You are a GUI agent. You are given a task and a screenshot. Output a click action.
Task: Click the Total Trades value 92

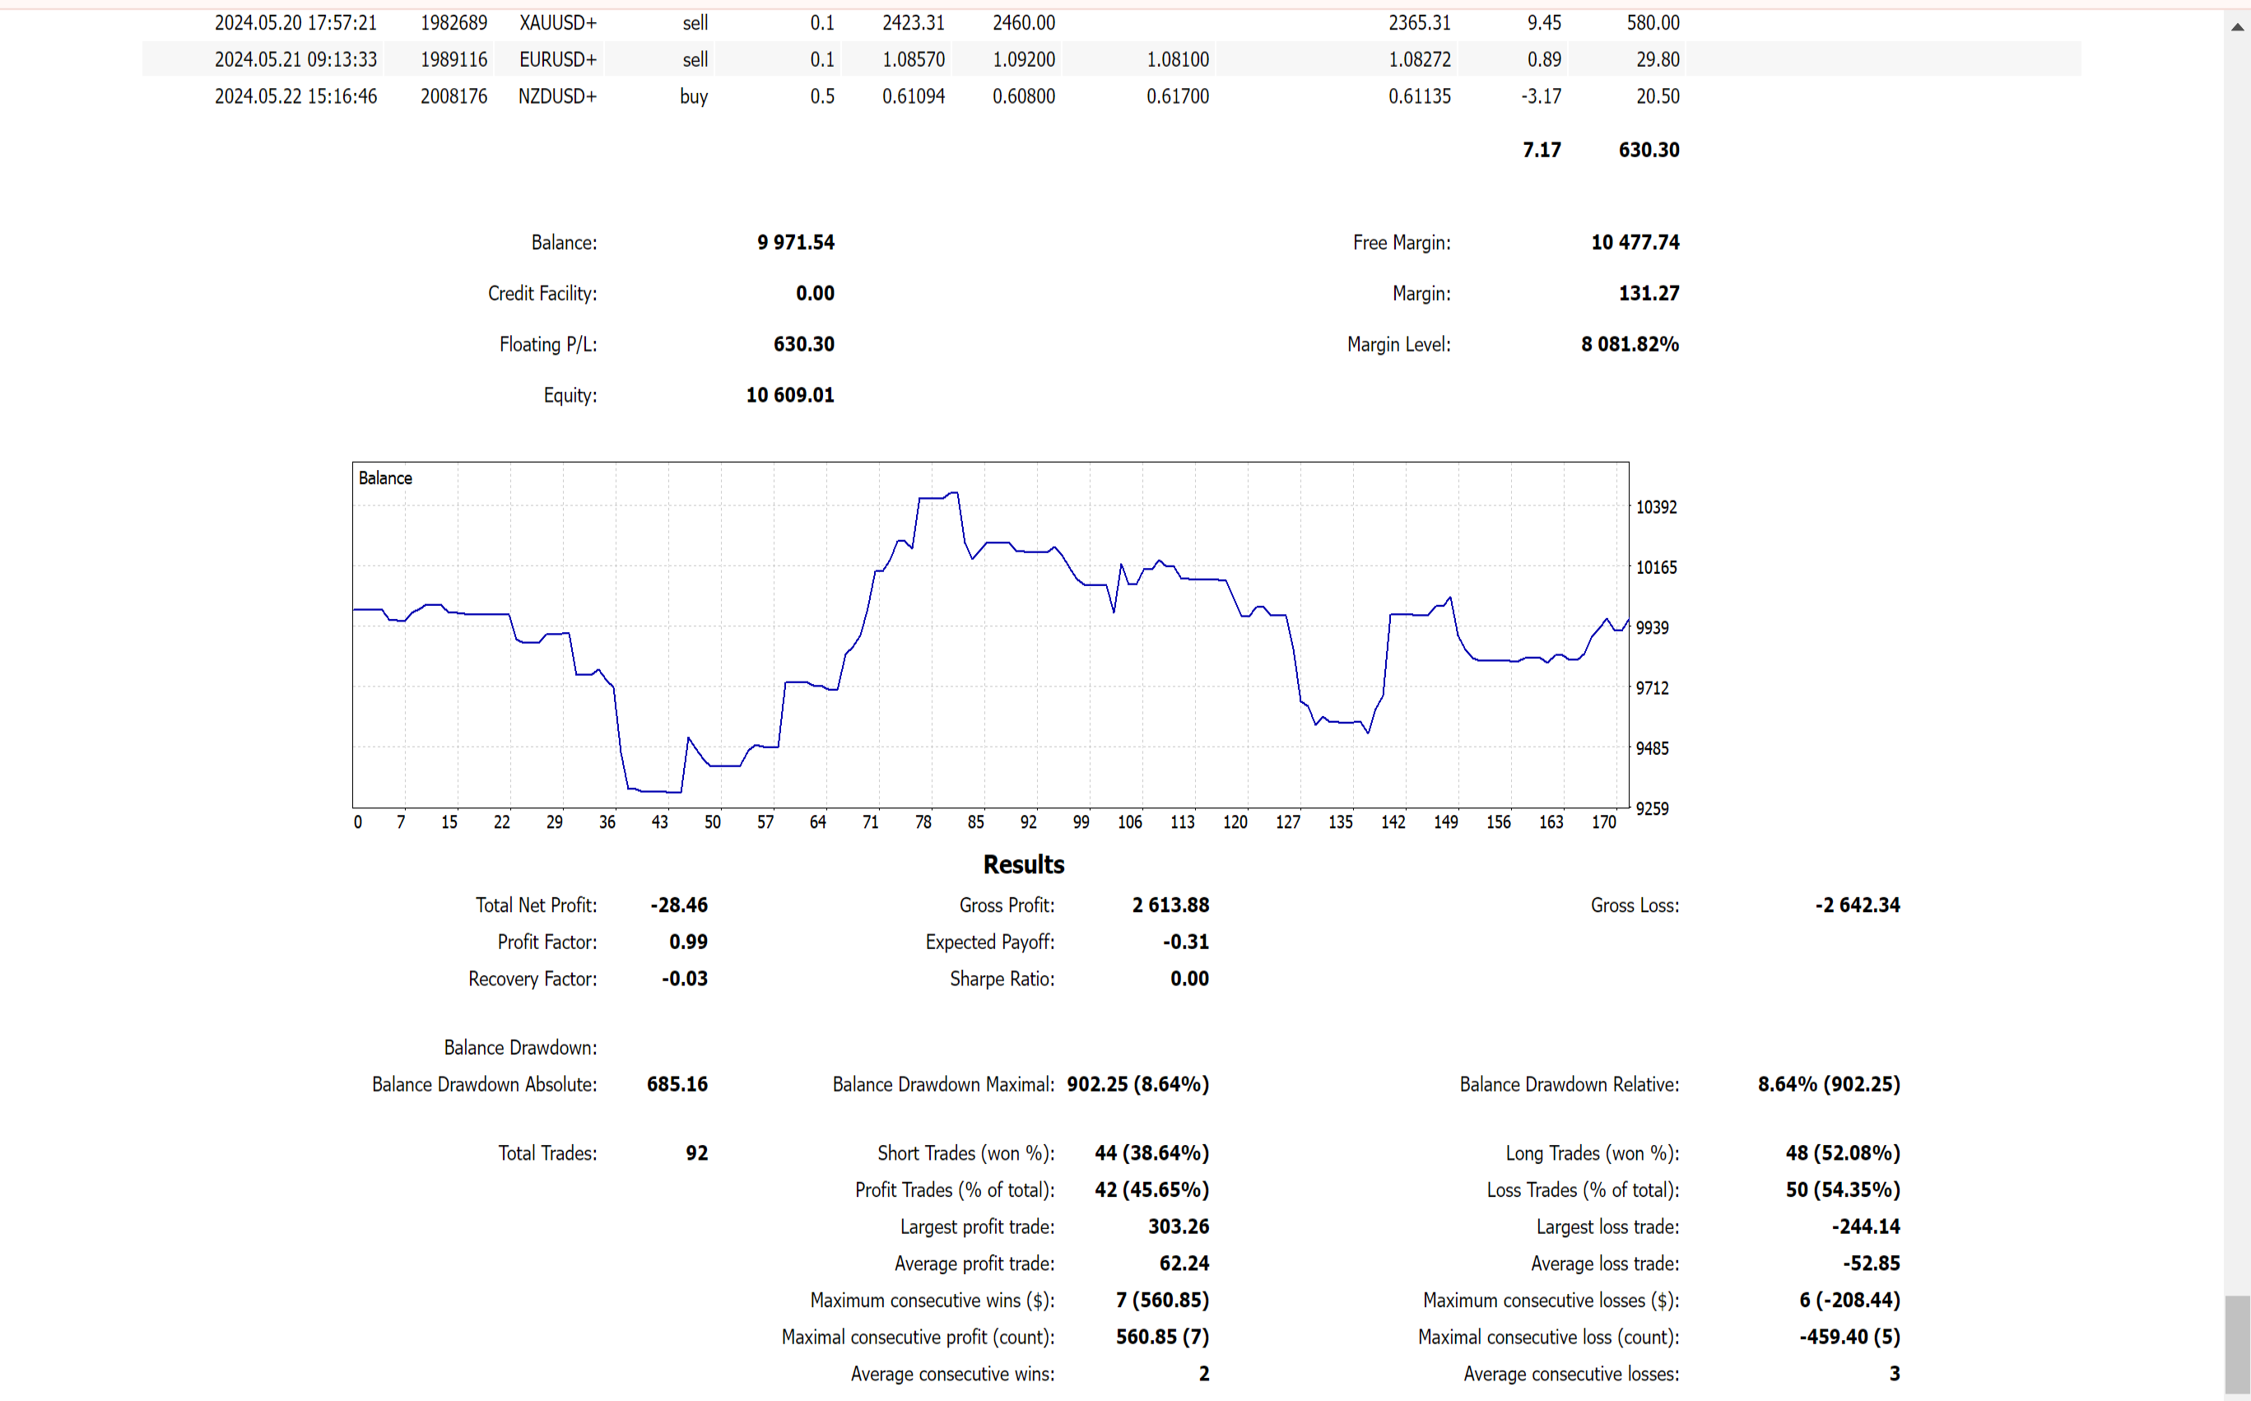click(x=696, y=1153)
